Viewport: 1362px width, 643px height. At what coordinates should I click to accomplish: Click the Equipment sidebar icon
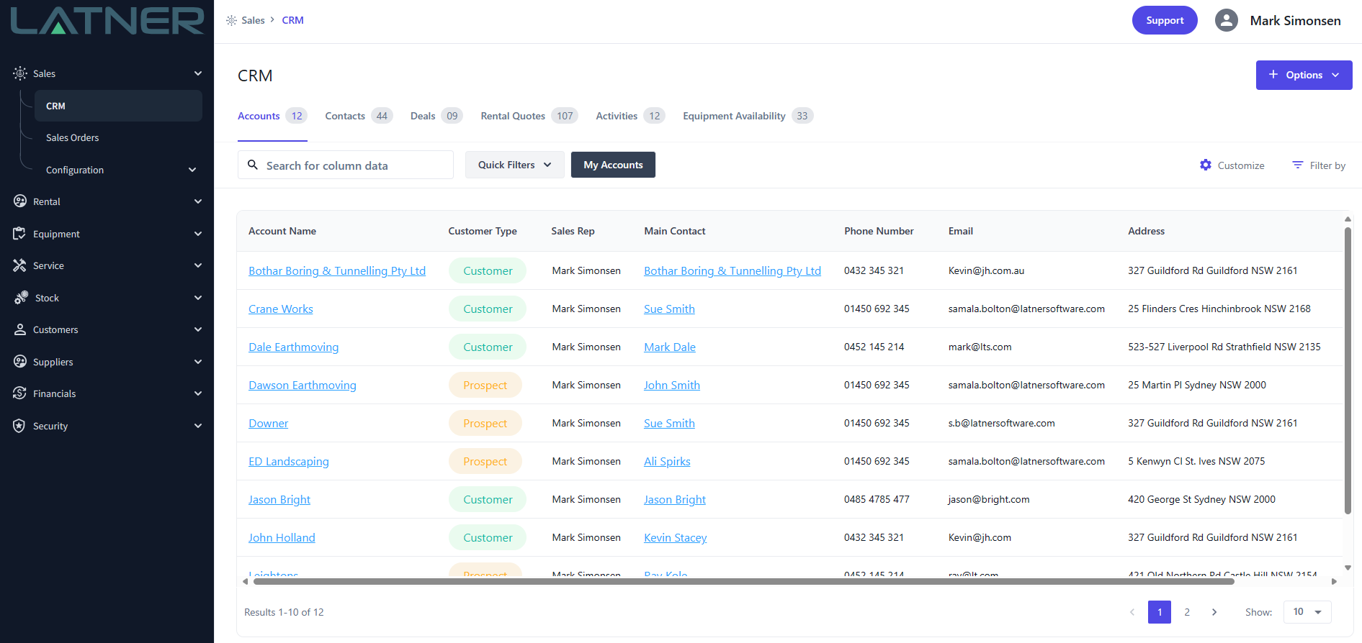tap(20, 234)
